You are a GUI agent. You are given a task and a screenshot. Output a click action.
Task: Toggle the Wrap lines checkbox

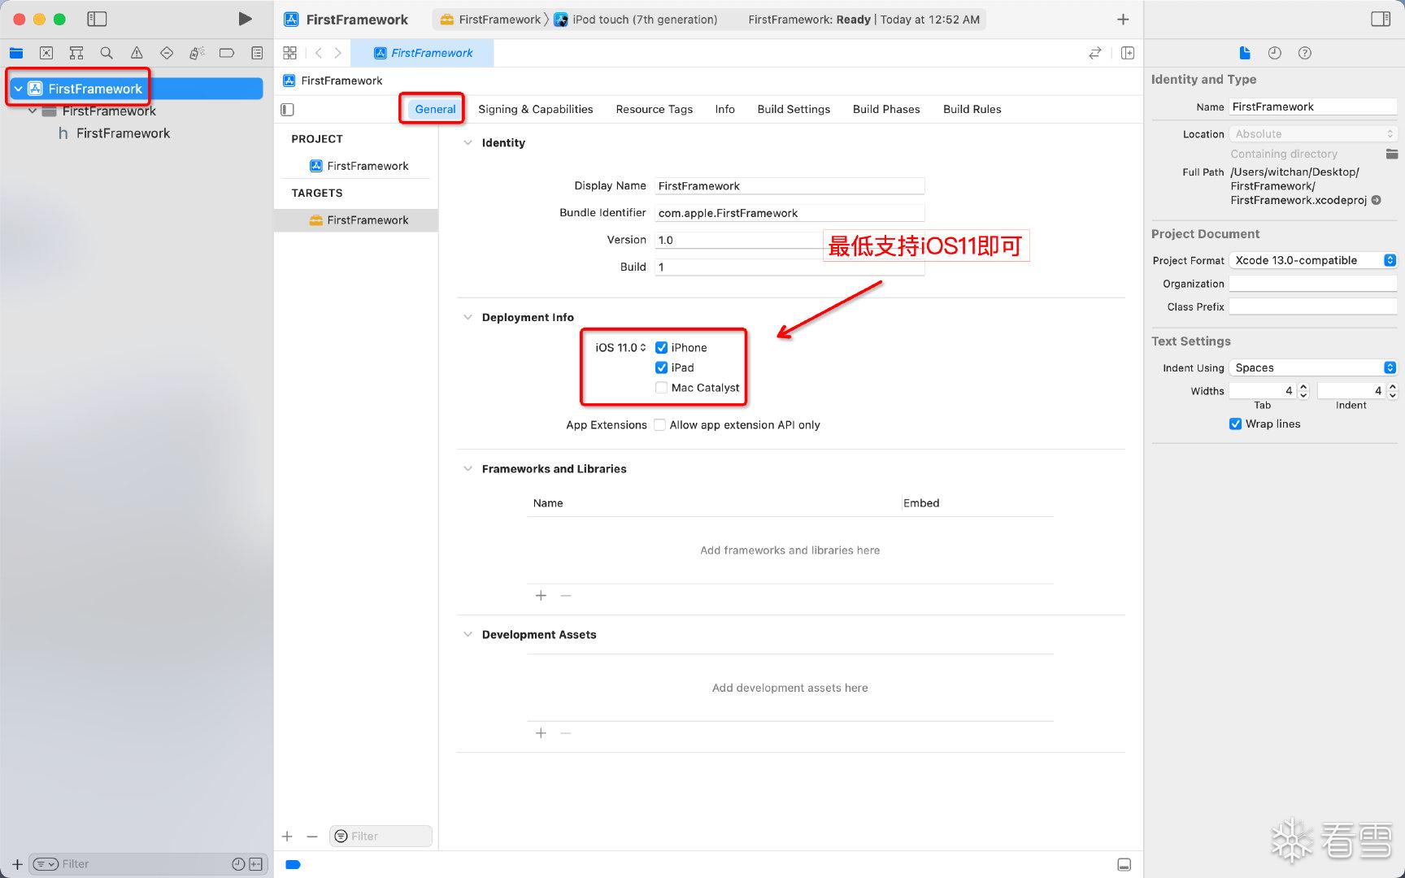click(1235, 424)
